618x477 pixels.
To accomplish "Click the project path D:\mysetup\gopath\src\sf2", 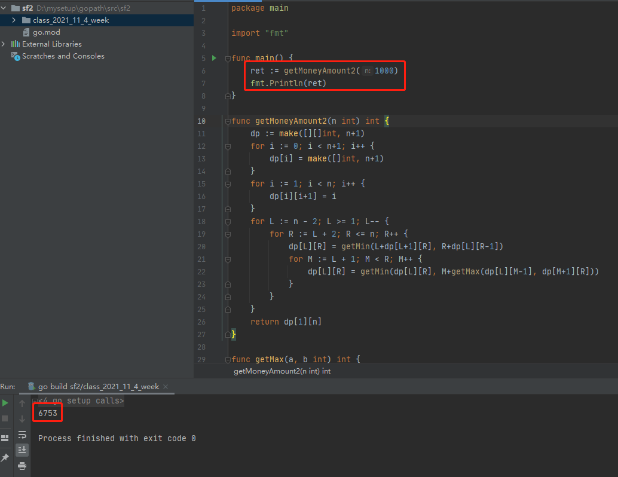I will pyautogui.click(x=83, y=8).
